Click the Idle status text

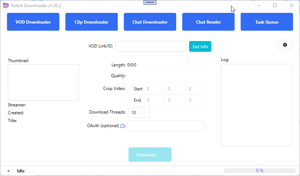coord(21,171)
